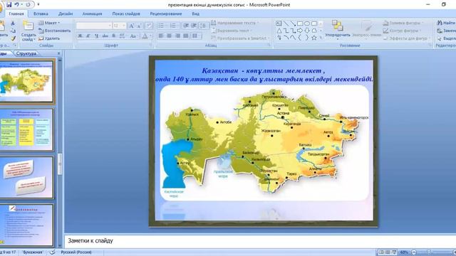Click the Clear formatting icon
The image size is (456, 256).
pyautogui.click(x=149, y=26)
